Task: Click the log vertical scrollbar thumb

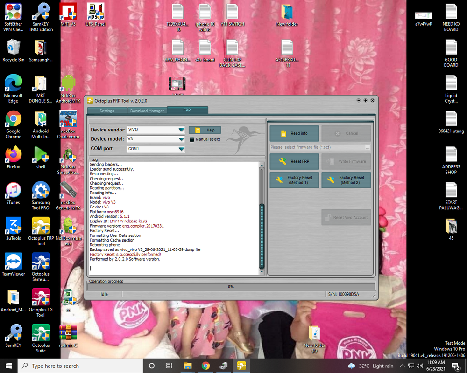Action: 262,236
